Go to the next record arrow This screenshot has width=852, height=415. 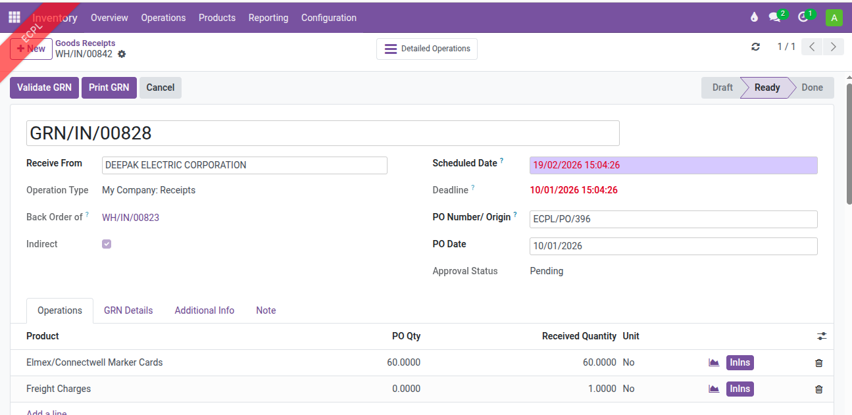click(834, 47)
